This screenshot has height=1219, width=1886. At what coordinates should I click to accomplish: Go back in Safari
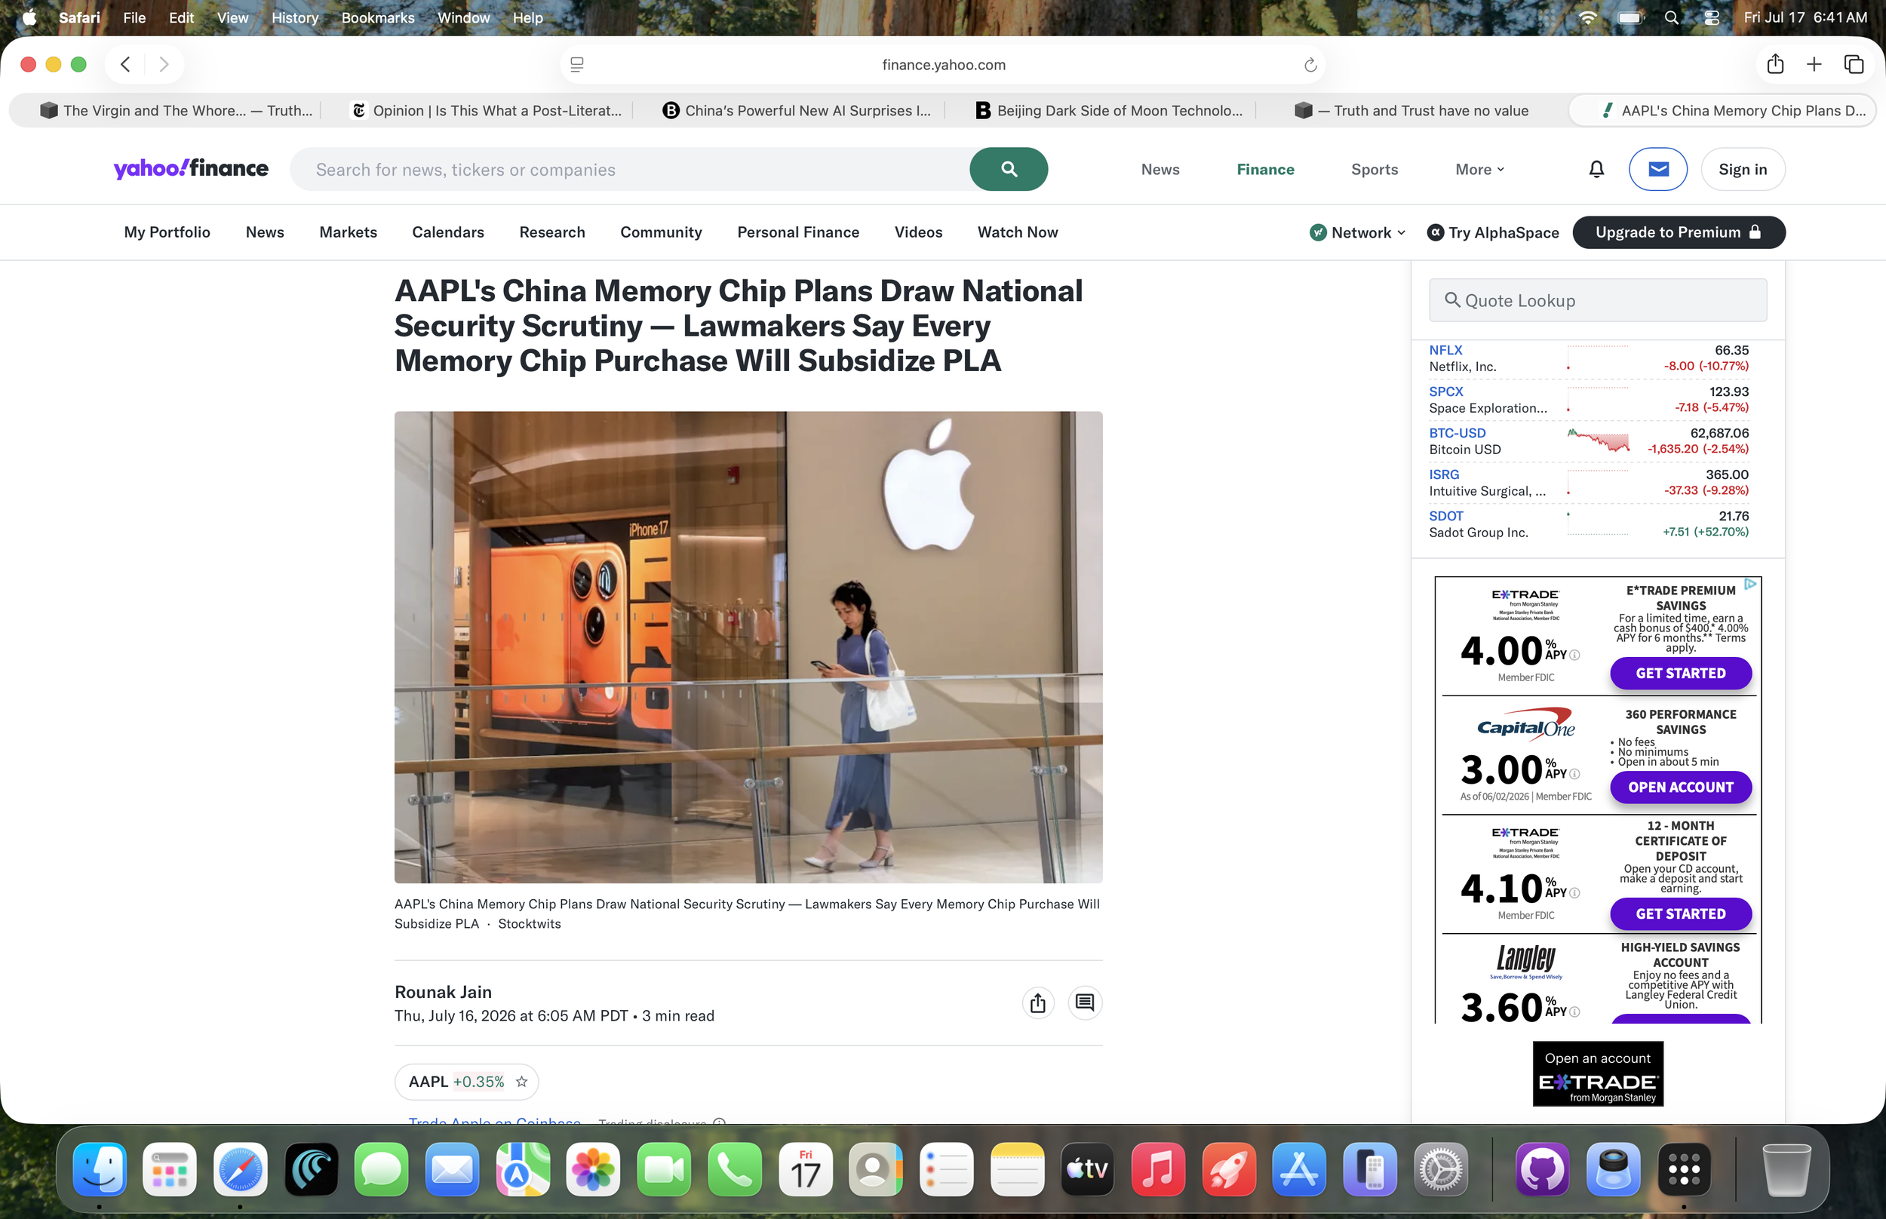coord(125,64)
